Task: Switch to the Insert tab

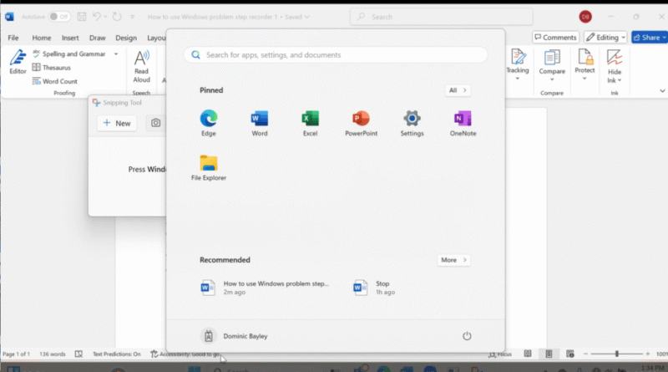Action: 70,38
